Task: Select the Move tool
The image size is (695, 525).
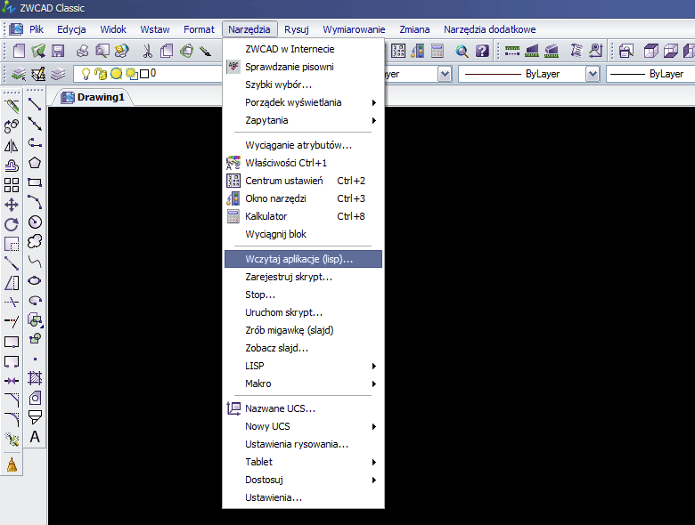Action: (12, 205)
